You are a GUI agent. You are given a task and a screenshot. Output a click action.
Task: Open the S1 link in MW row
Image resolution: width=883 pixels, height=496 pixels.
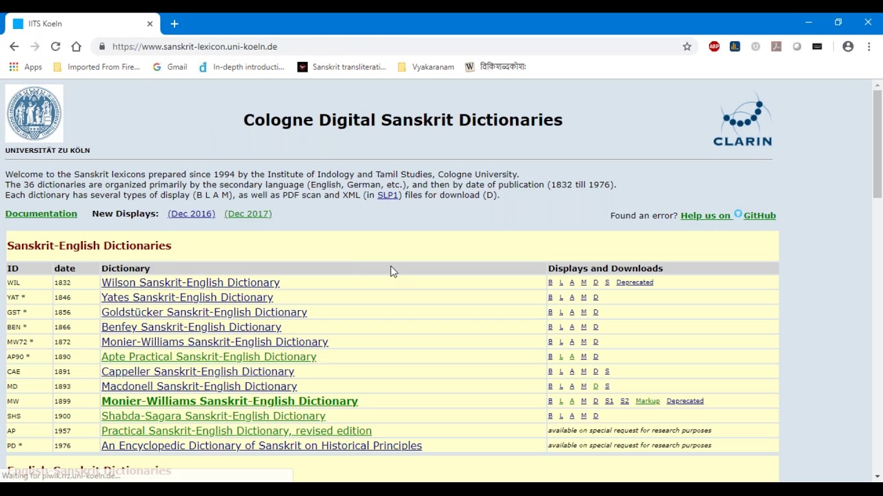(x=609, y=401)
